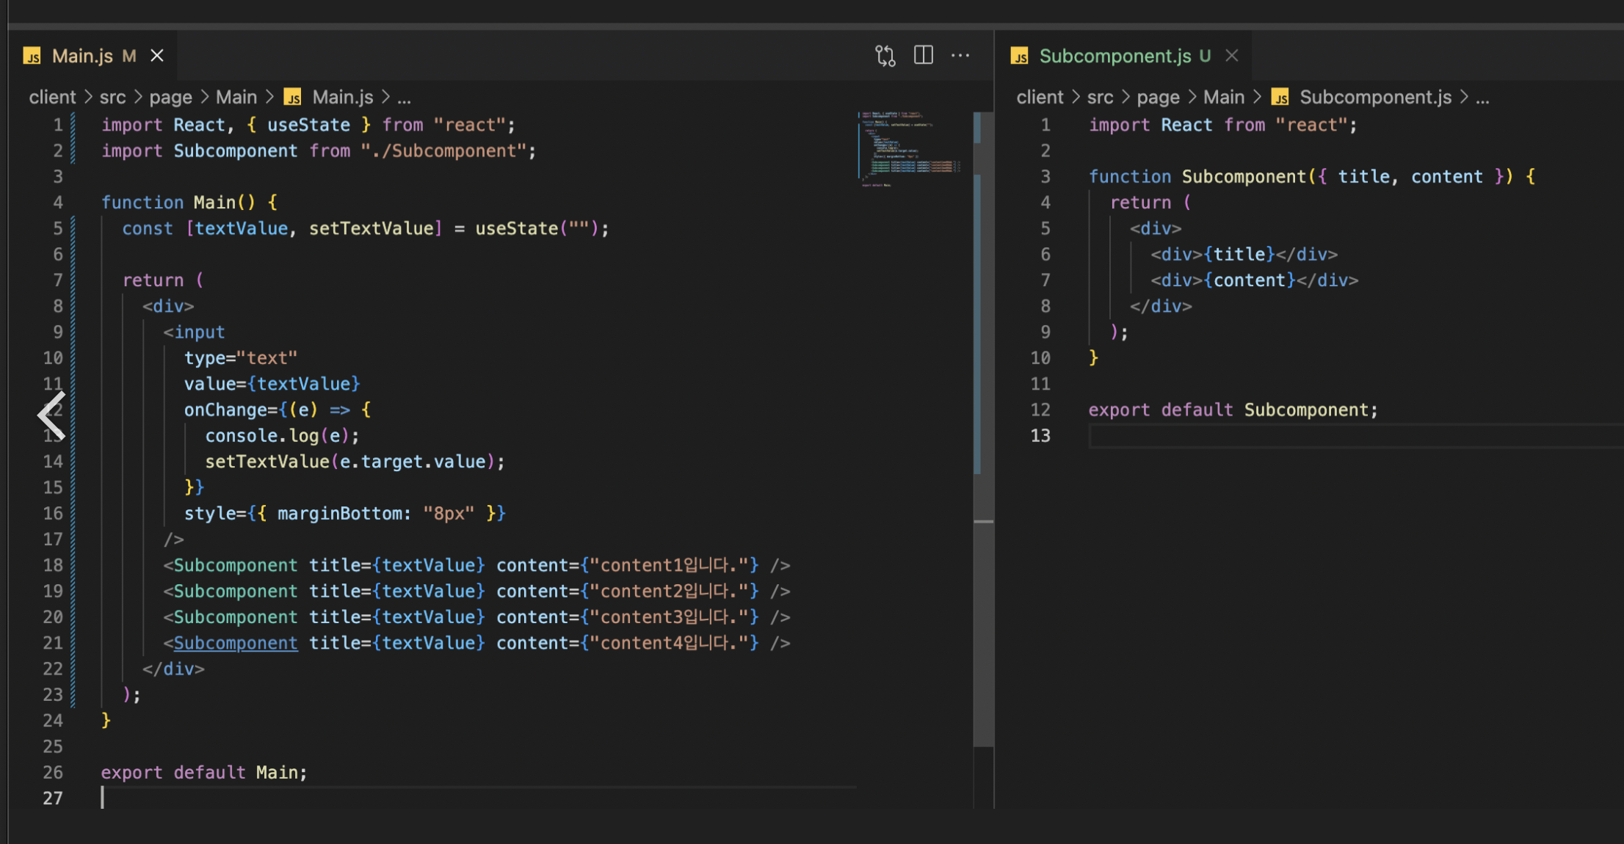Click underlined Subcomponent link on line 21

(236, 643)
